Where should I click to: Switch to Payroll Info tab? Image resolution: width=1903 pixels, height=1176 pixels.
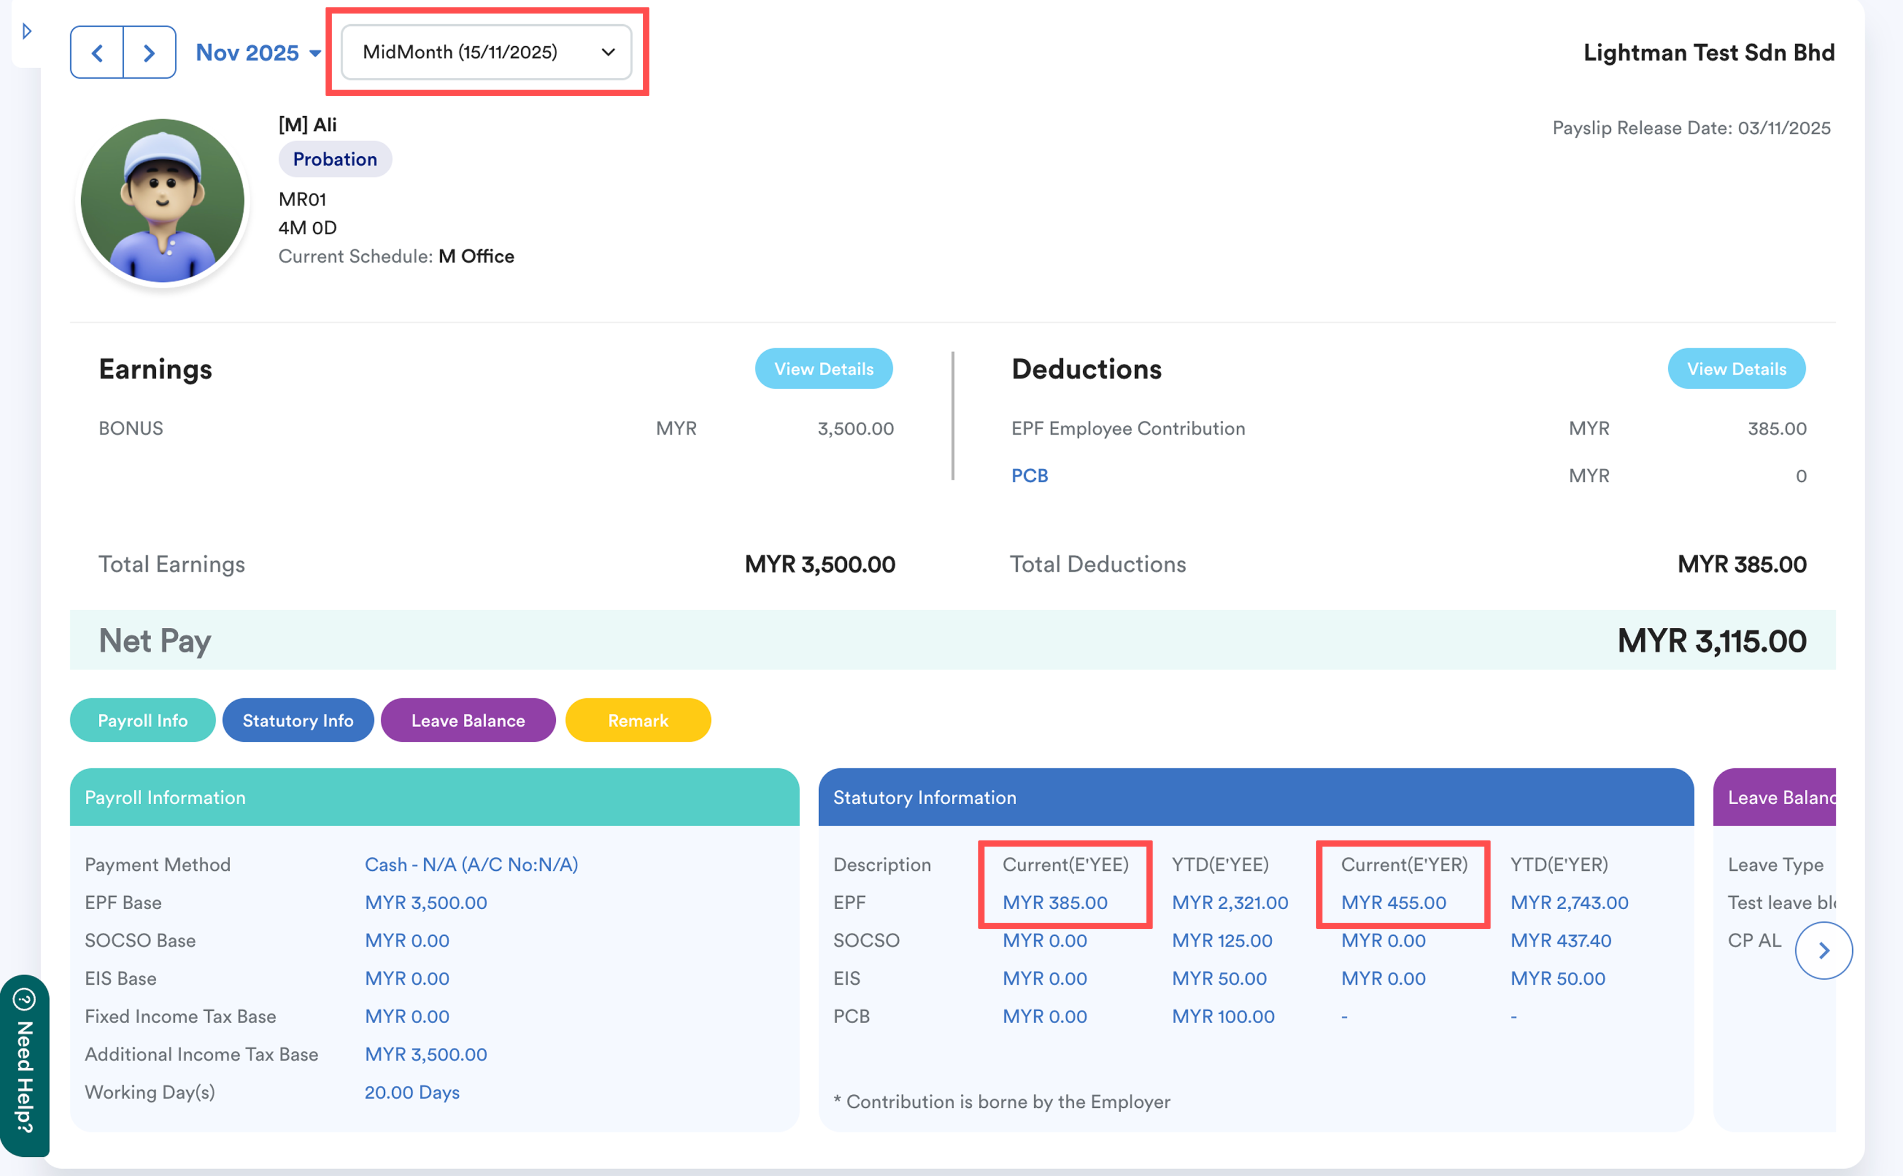coord(142,720)
